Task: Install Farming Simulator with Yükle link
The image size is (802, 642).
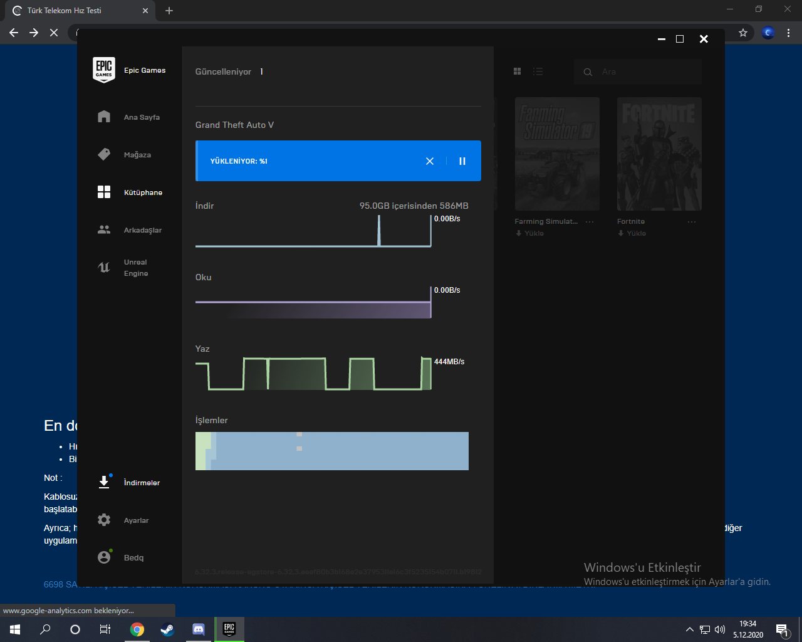Action: (530, 233)
